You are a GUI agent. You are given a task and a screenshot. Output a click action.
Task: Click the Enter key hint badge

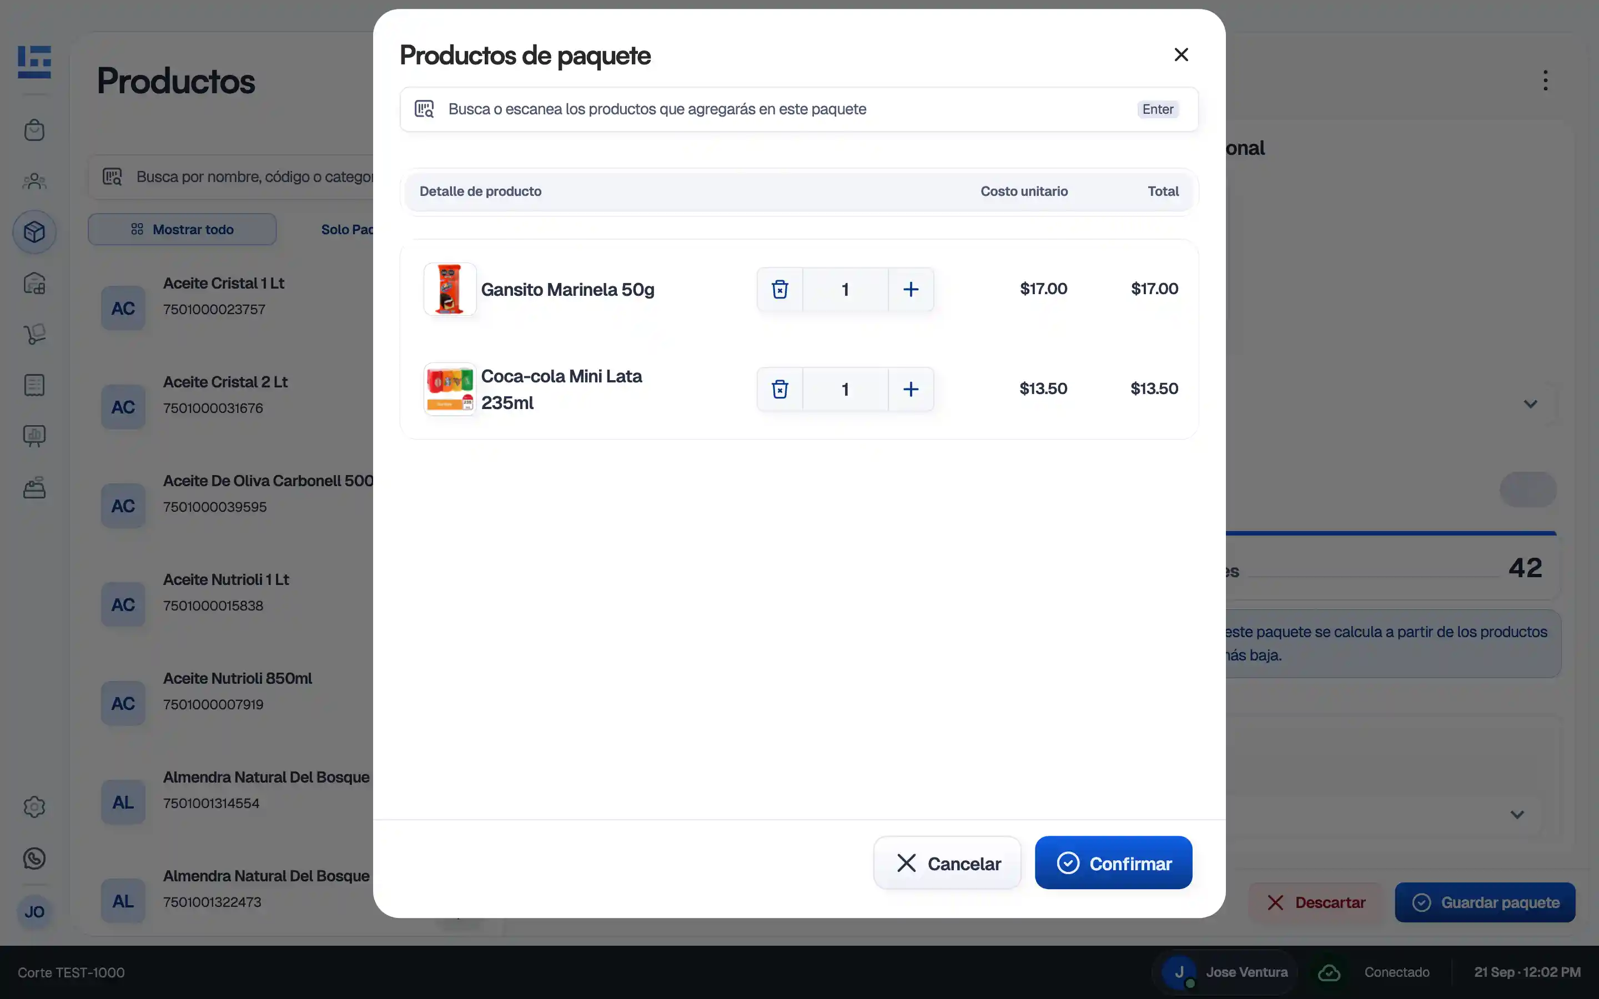pyautogui.click(x=1158, y=109)
